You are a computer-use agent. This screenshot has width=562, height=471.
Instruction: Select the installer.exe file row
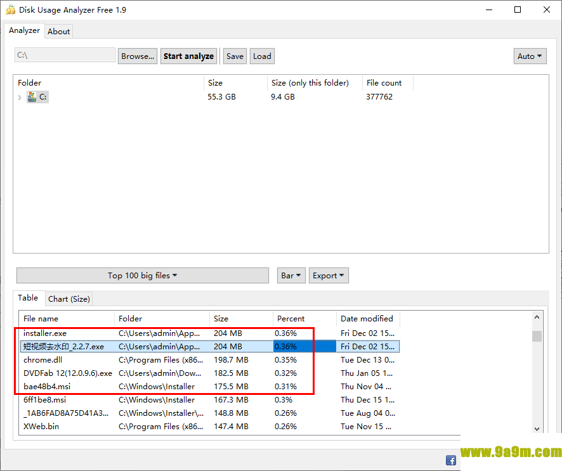tap(210, 333)
